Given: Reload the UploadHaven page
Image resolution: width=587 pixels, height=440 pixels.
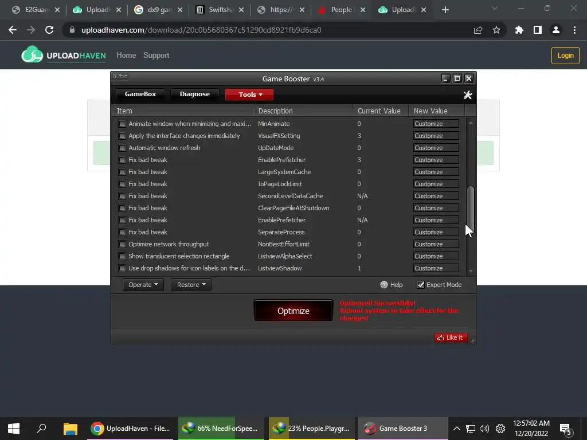Looking at the screenshot, I should click(x=49, y=30).
